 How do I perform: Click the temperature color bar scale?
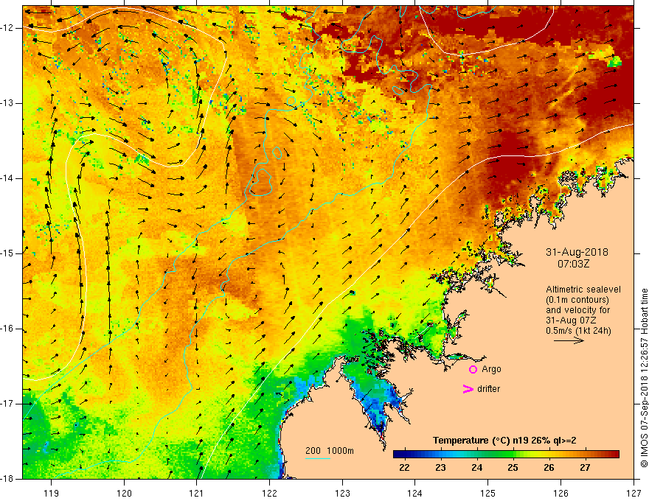[x=506, y=455]
